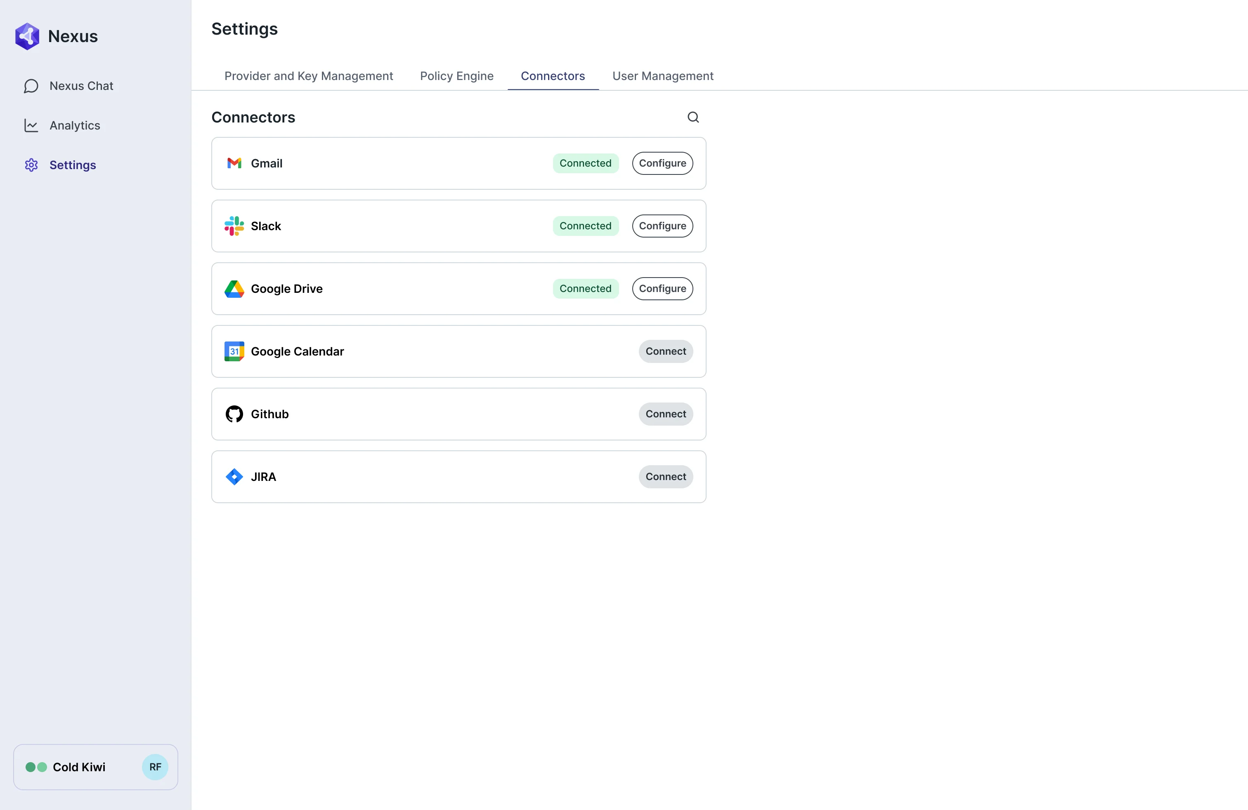Select the Connectors tab
1248x810 pixels.
(x=553, y=76)
